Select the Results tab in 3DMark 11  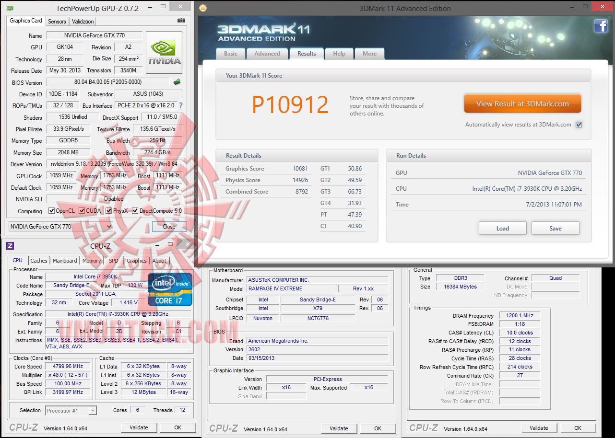[307, 54]
